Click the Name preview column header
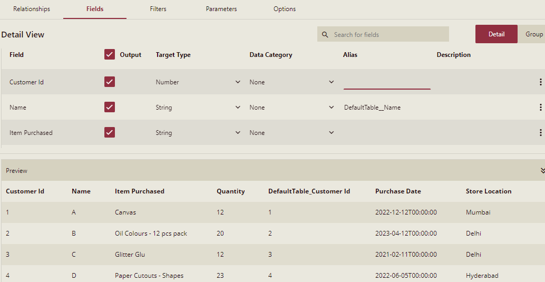The image size is (545, 282). (x=81, y=191)
